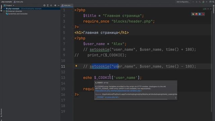
Task: Click the Collapse All icon in Project toolbar
Action: [x=51, y=5]
